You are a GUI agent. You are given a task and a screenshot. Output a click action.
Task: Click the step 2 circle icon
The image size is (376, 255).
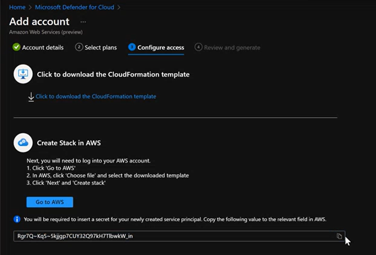click(79, 47)
